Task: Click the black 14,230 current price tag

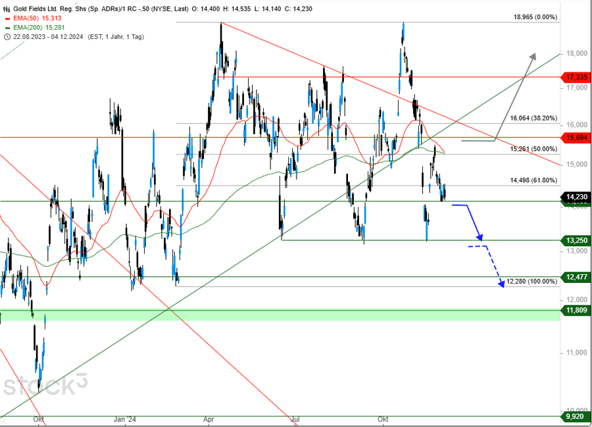Action: coord(576,196)
